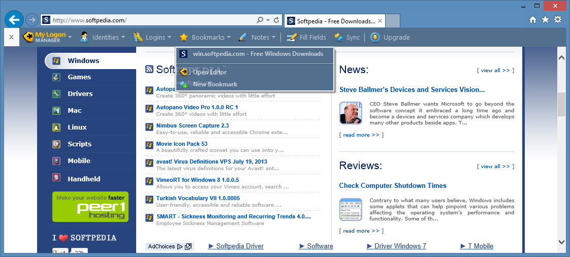This screenshot has height=257, width=570.
Task: Open the My Logon Manager logo menu
Action: pyautogui.click(x=47, y=37)
